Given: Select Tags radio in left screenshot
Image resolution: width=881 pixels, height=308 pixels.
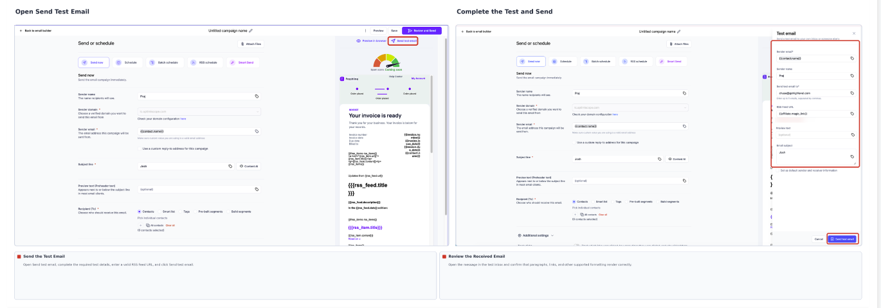Looking at the screenshot, I should tap(180, 212).
